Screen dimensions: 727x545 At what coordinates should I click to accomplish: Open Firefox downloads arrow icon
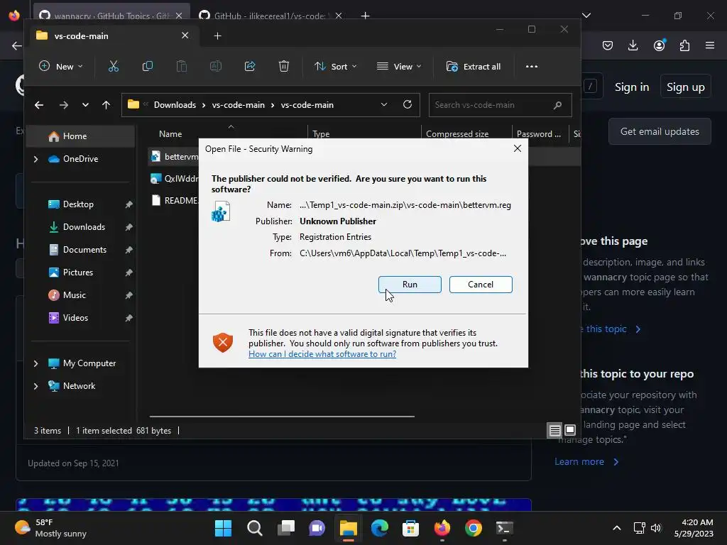point(633,45)
